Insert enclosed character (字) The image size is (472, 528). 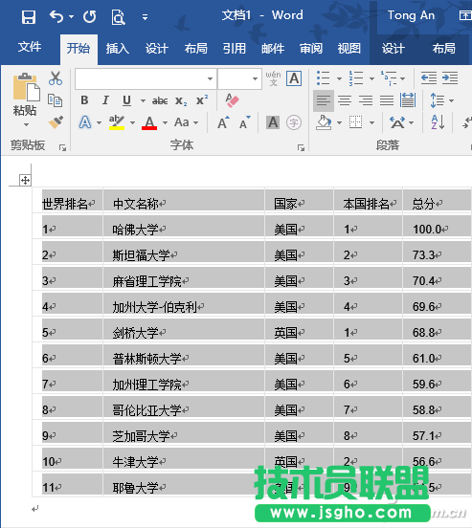point(294,122)
